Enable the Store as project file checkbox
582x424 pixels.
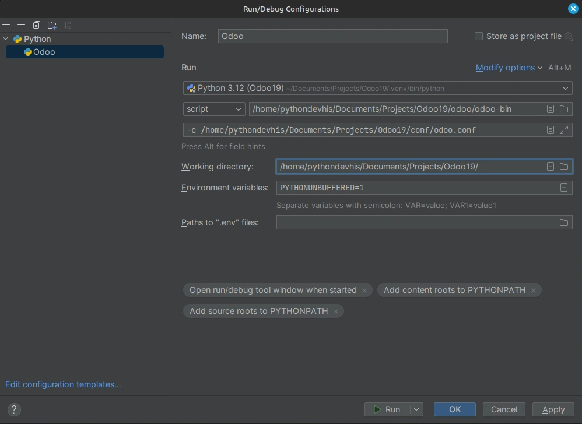[479, 36]
